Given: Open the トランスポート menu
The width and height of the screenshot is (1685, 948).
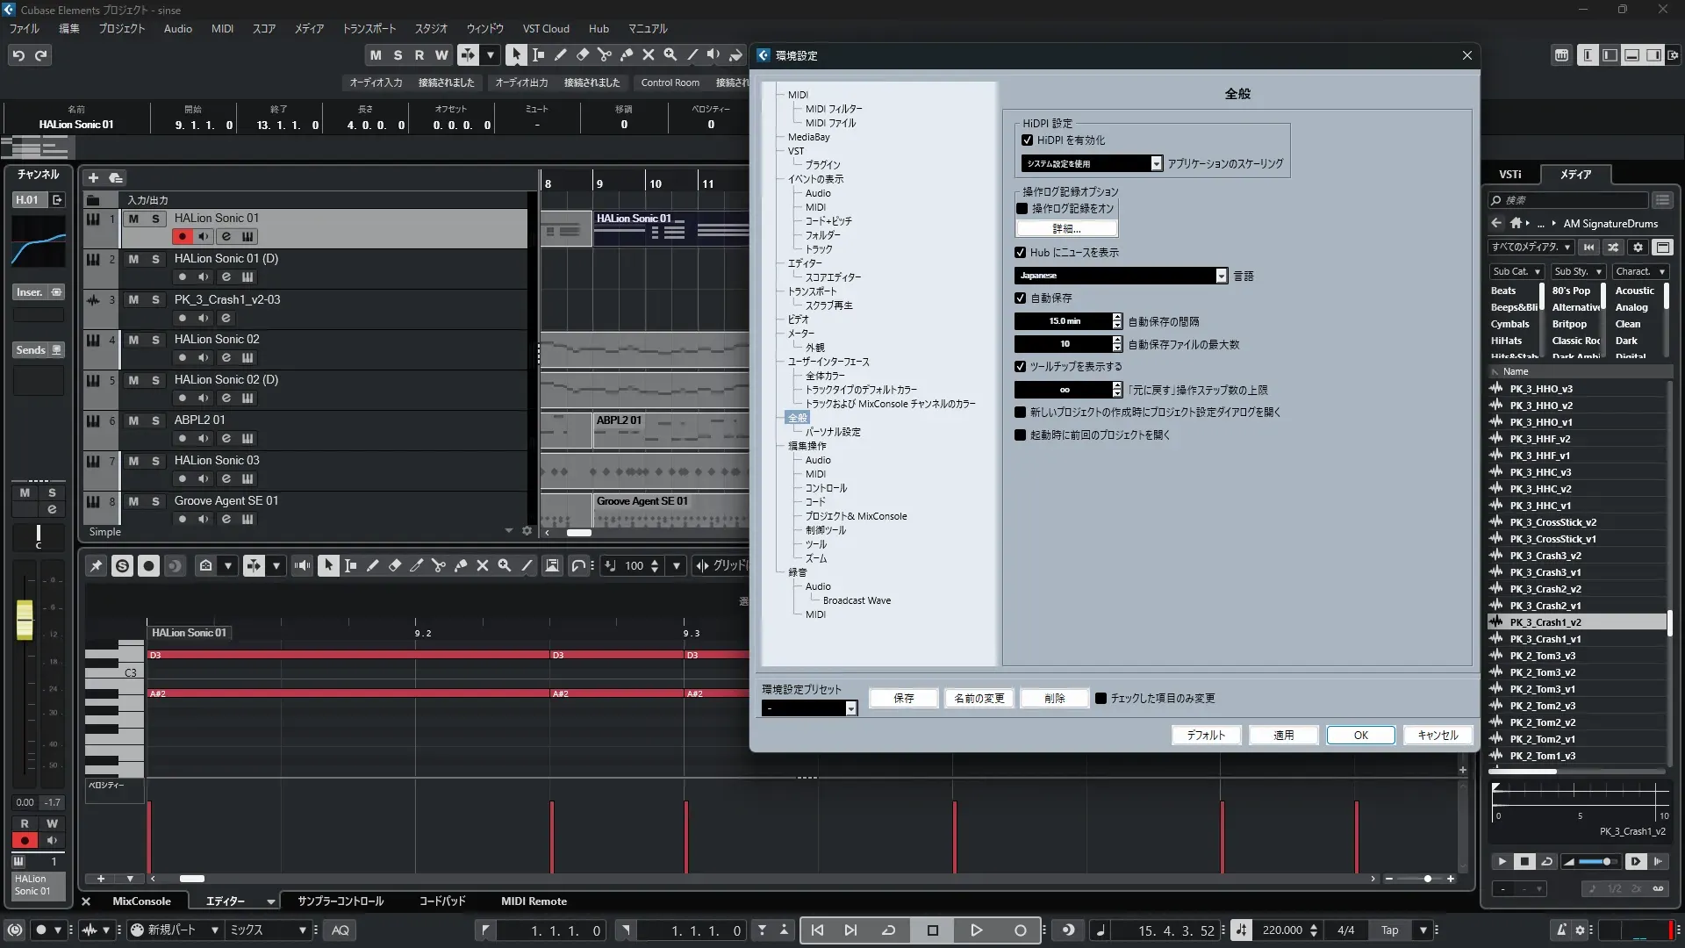Looking at the screenshot, I should (369, 29).
